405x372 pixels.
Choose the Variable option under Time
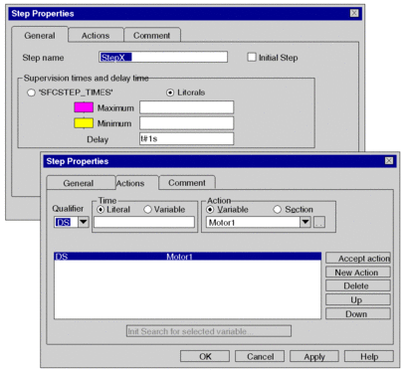click(x=147, y=210)
